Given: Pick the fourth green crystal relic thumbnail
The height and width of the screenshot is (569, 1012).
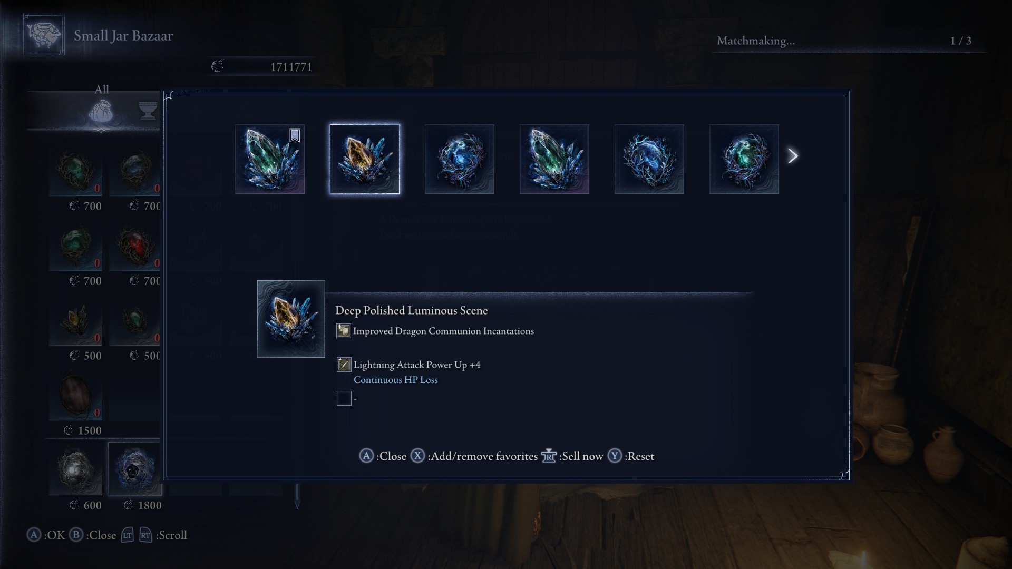Looking at the screenshot, I should click(554, 159).
